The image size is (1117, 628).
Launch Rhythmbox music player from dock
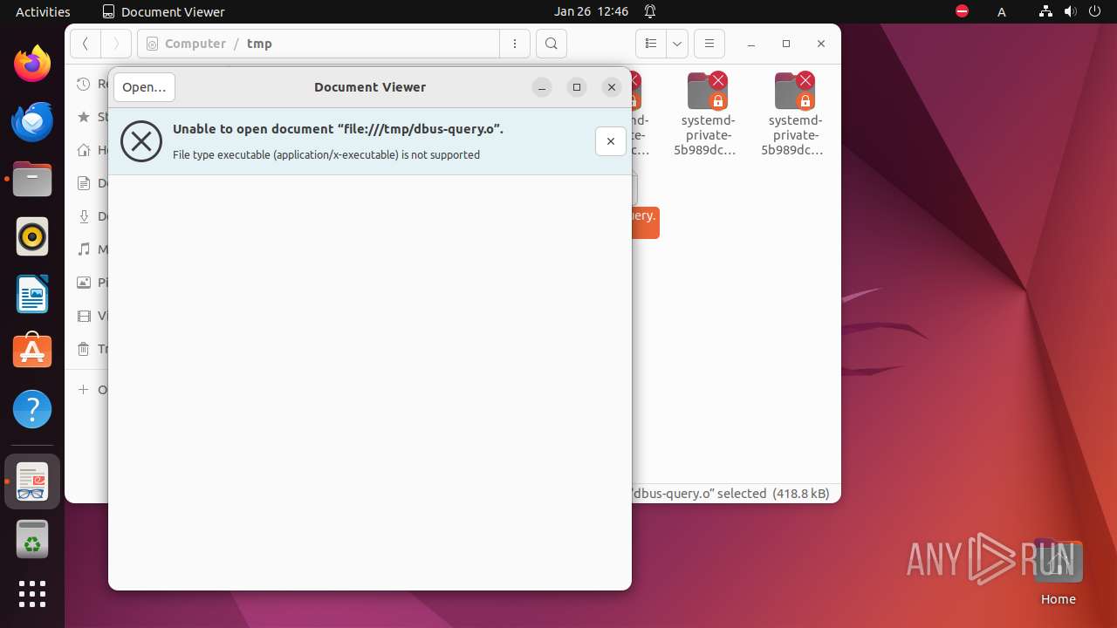(32, 236)
